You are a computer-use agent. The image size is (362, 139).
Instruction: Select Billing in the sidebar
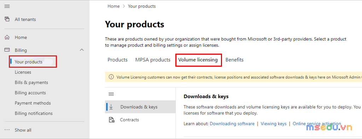click(21, 50)
